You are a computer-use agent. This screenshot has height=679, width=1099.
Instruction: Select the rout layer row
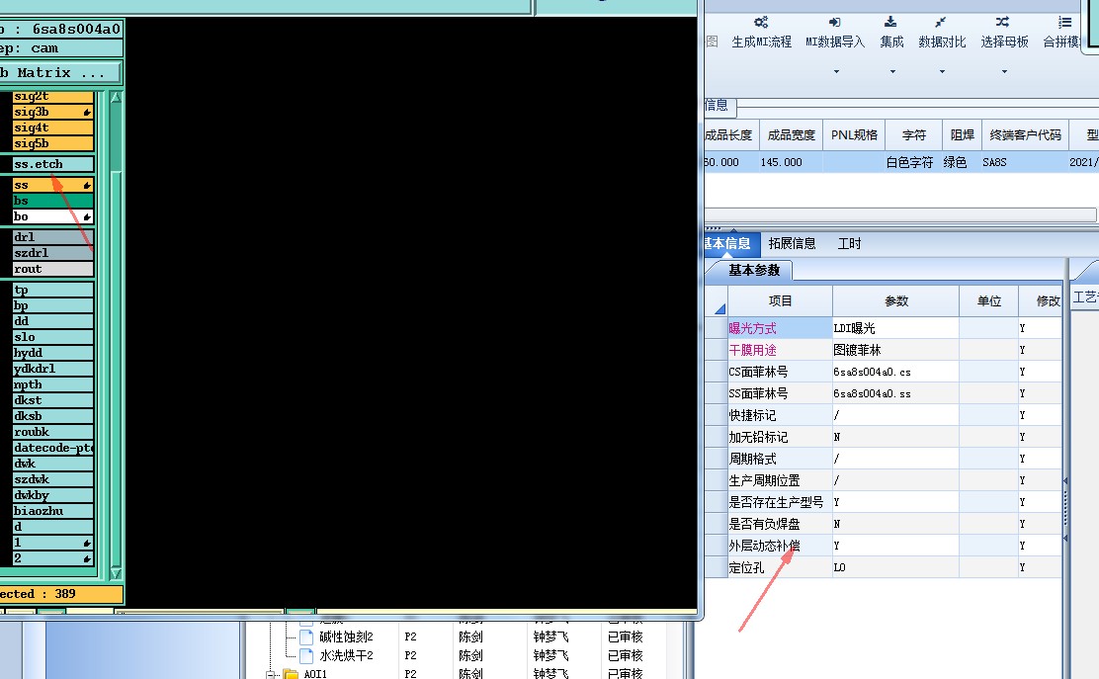pos(53,270)
